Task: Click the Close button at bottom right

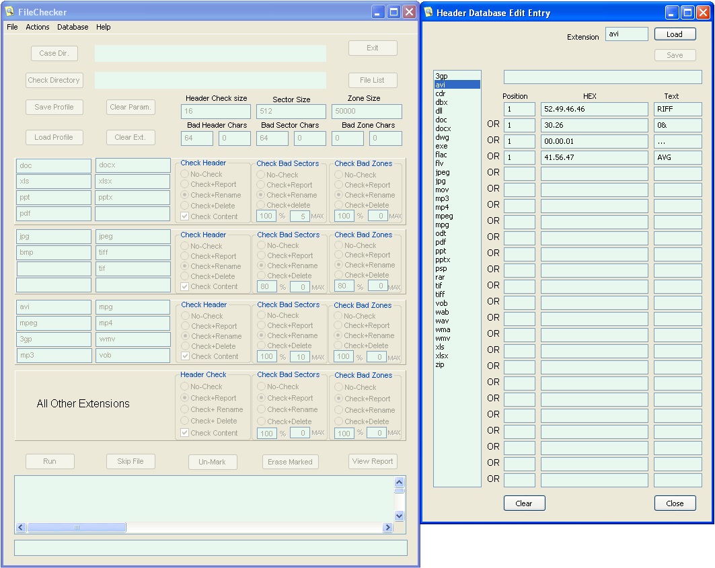Action: tap(675, 503)
